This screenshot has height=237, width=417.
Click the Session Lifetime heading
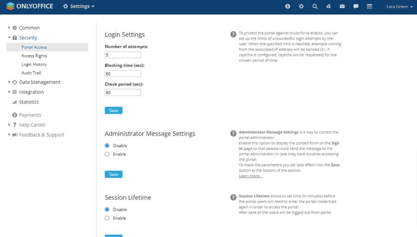[128, 197]
